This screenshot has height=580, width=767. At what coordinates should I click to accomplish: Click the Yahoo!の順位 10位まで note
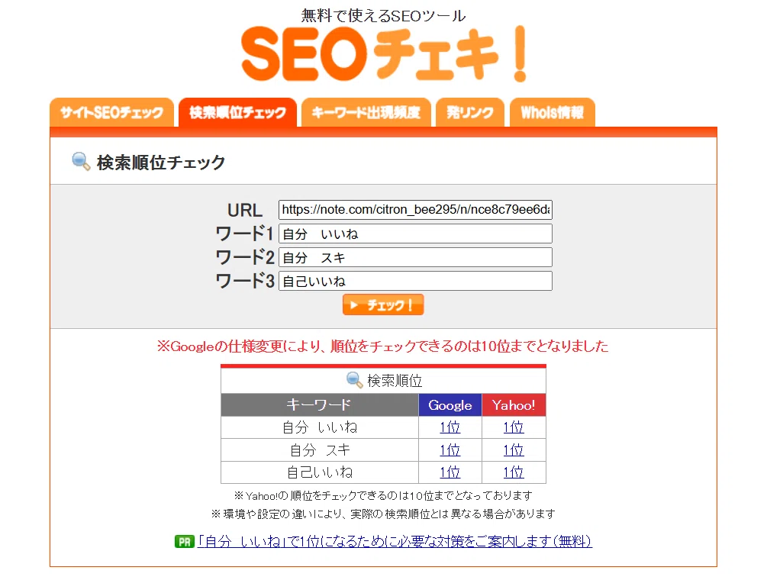point(383,496)
